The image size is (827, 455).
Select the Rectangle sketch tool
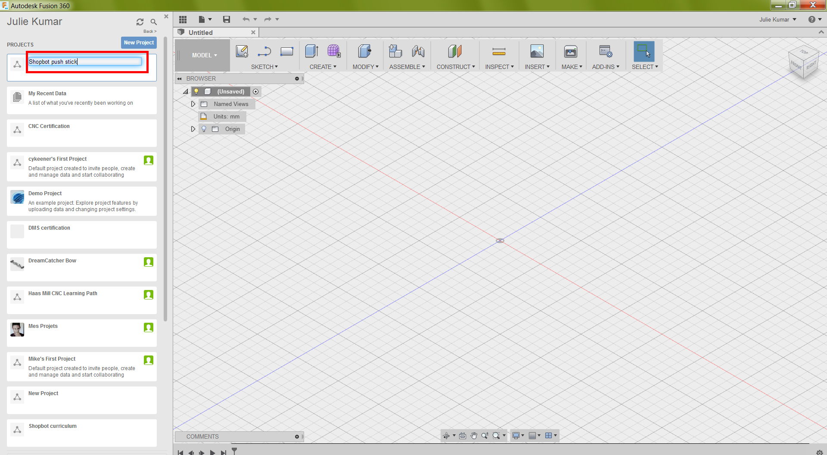coord(286,51)
